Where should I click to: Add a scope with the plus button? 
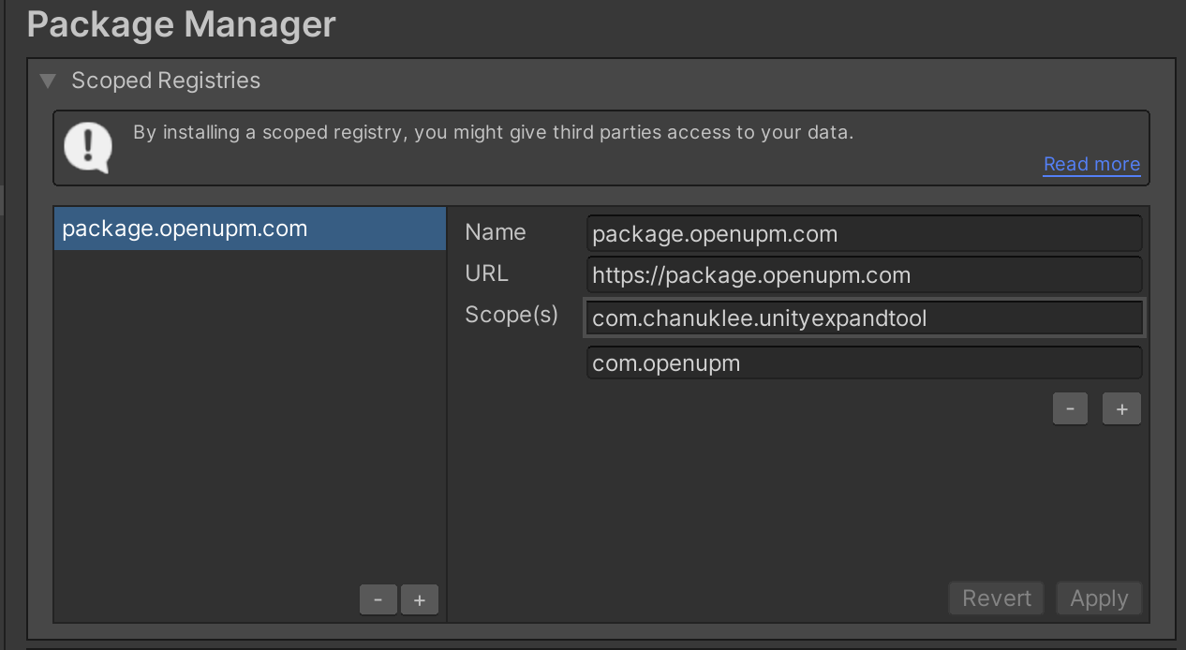1121,408
